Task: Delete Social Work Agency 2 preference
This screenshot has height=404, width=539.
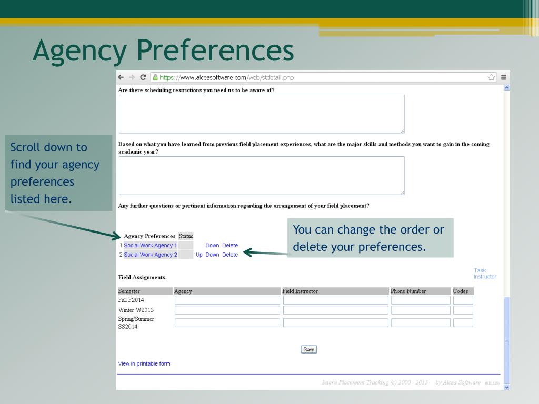Action: pos(230,255)
